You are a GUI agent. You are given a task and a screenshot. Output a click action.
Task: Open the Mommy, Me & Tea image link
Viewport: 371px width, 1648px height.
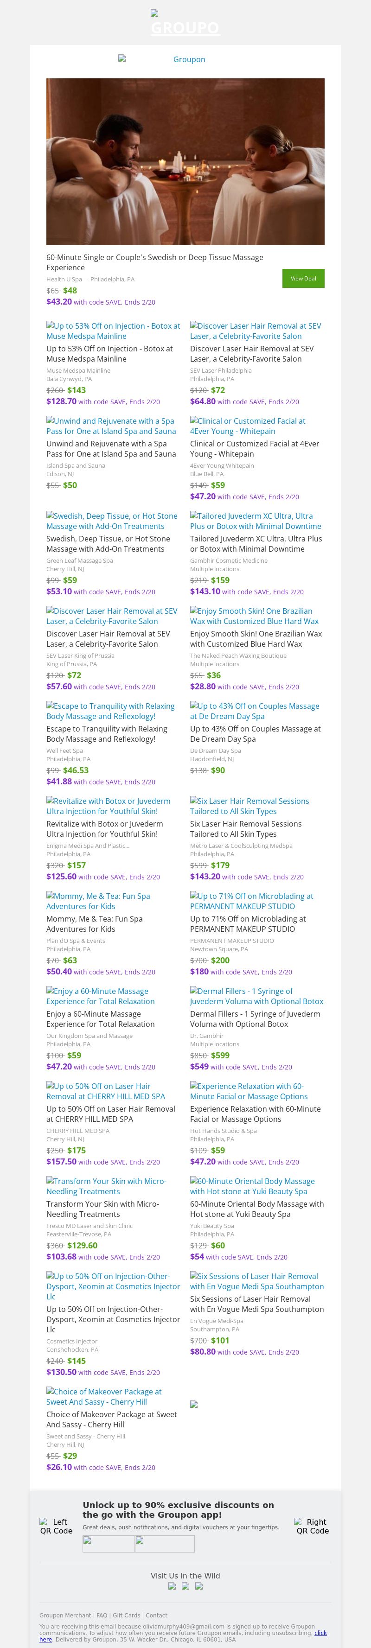coord(98,901)
